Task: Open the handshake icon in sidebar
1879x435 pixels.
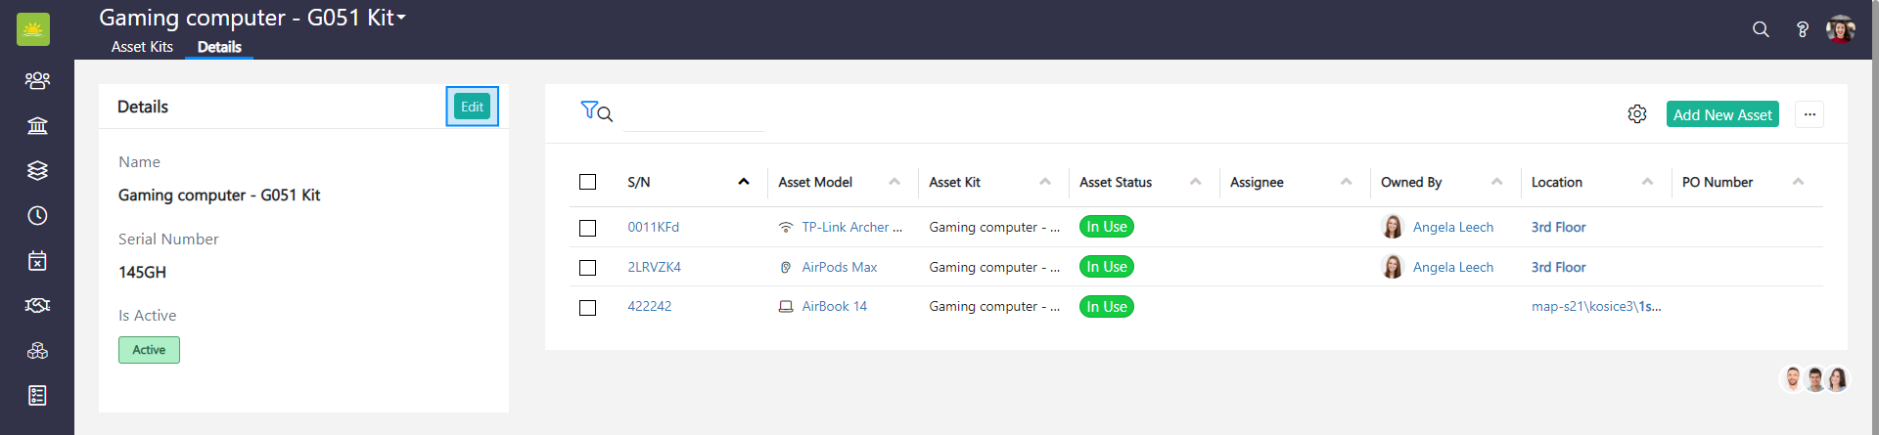Action: point(37,305)
